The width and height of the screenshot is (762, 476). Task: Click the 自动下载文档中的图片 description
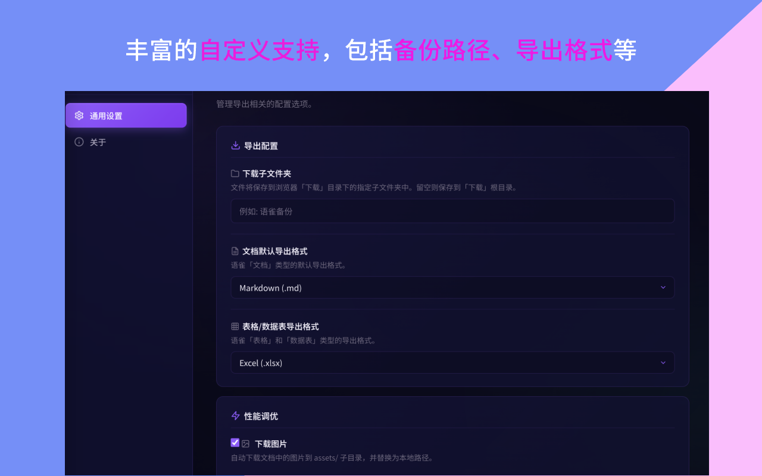[x=332, y=458]
